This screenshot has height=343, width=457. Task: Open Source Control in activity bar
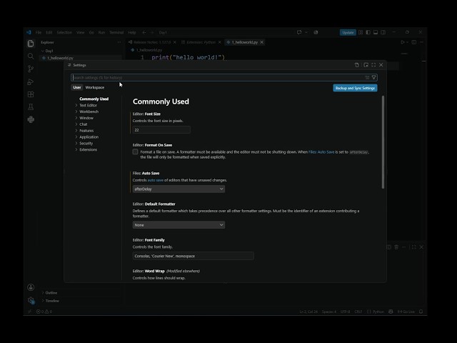click(x=31, y=69)
